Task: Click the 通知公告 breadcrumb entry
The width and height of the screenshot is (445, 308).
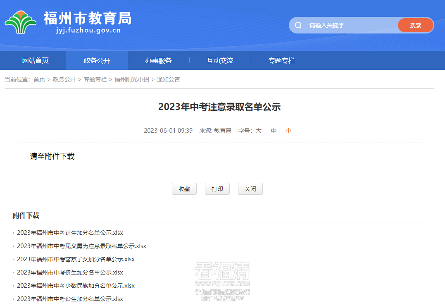Action: click(x=169, y=79)
